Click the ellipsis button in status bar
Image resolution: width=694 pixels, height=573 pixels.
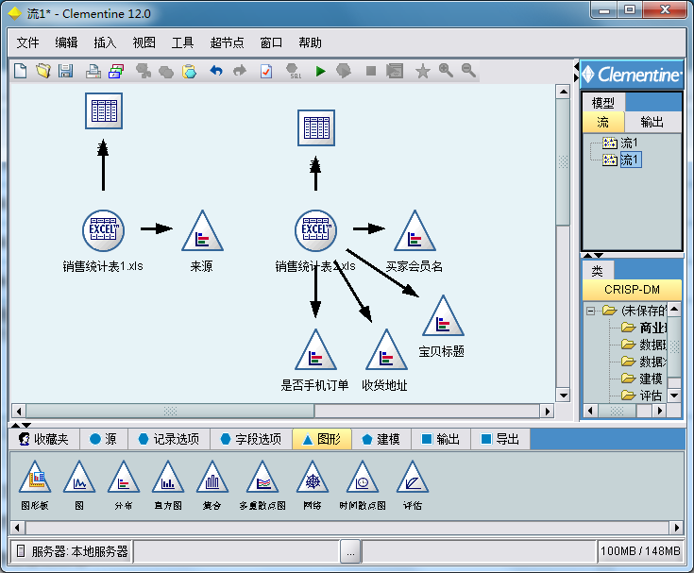point(350,552)
